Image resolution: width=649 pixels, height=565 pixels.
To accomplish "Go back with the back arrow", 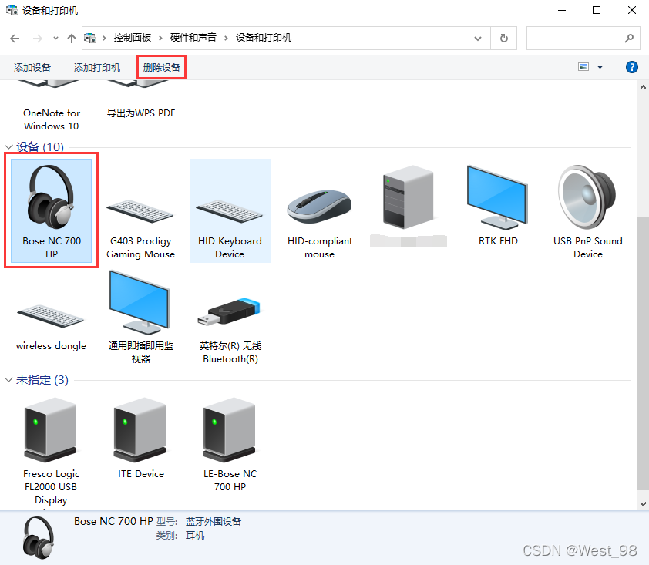I will [x=15, y=39].
